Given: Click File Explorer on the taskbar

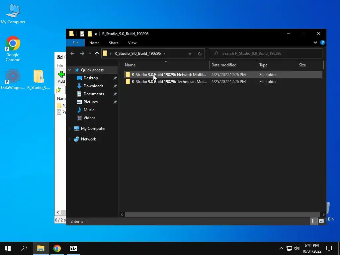Looking at the screenshot, I should coord(41,248).
